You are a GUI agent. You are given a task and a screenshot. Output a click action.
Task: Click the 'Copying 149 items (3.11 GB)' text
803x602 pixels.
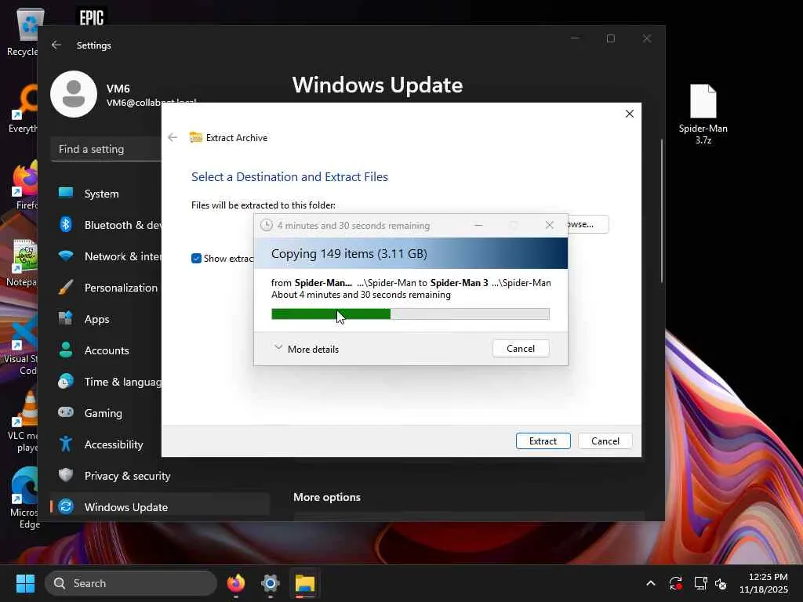tap(349, 253)
